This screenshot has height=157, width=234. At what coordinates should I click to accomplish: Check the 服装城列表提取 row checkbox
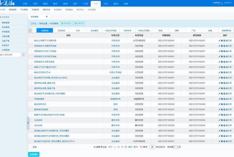pyautogui.click(x=31, y=110)
